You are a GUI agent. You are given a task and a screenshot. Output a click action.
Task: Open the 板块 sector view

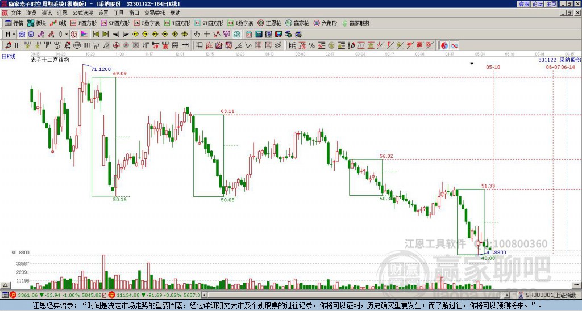[37, 23]
